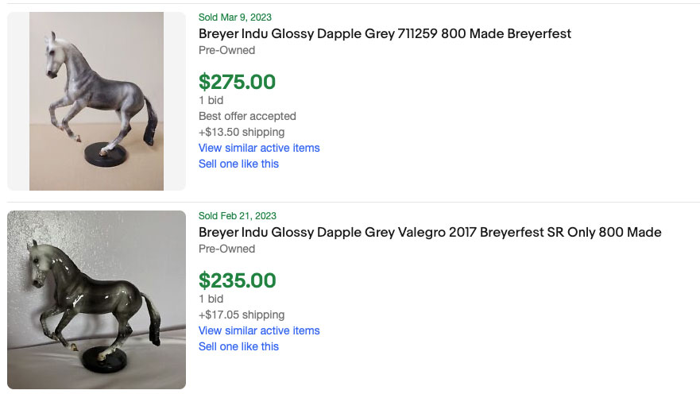Click 'Pre-Owned' under the Valegro listing title
The image size is (700, 394).
point(226,249)
